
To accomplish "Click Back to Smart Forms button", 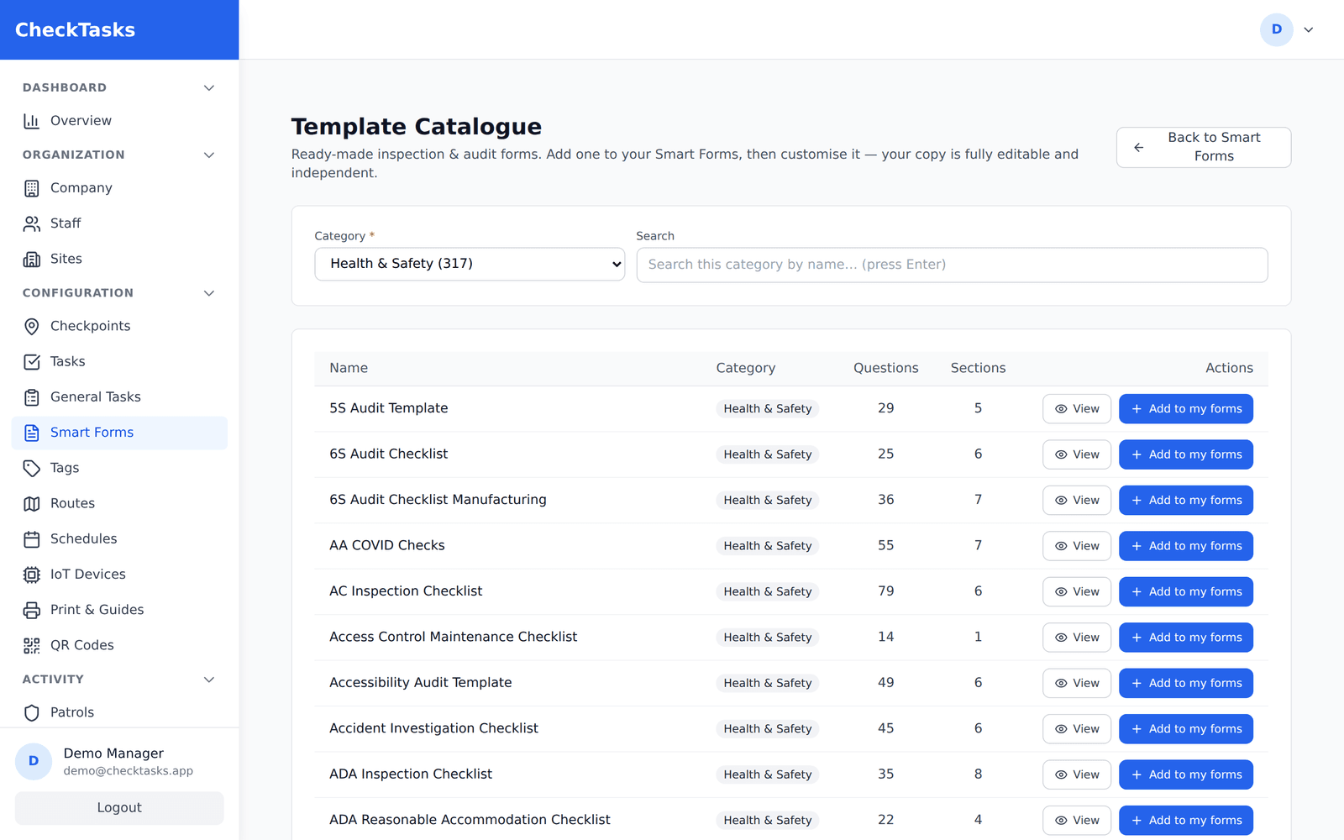I will coord(1203,147).
